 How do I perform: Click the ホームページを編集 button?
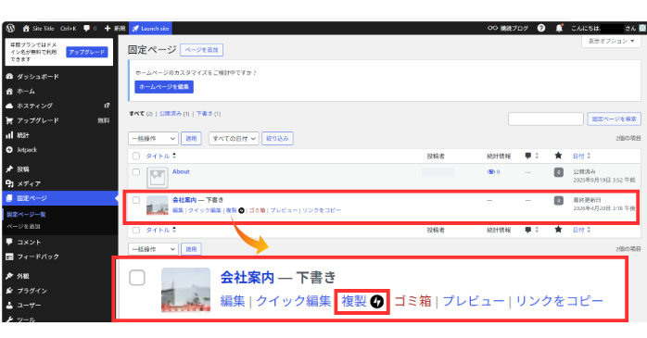click(x=164, y=87)
